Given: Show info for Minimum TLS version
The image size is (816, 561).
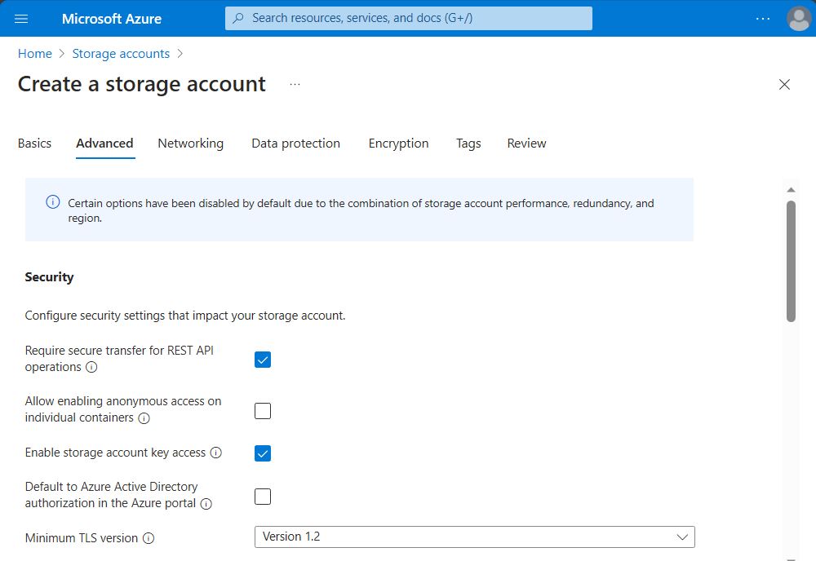Looking at the screenshot, I should [x=149, y=538].
